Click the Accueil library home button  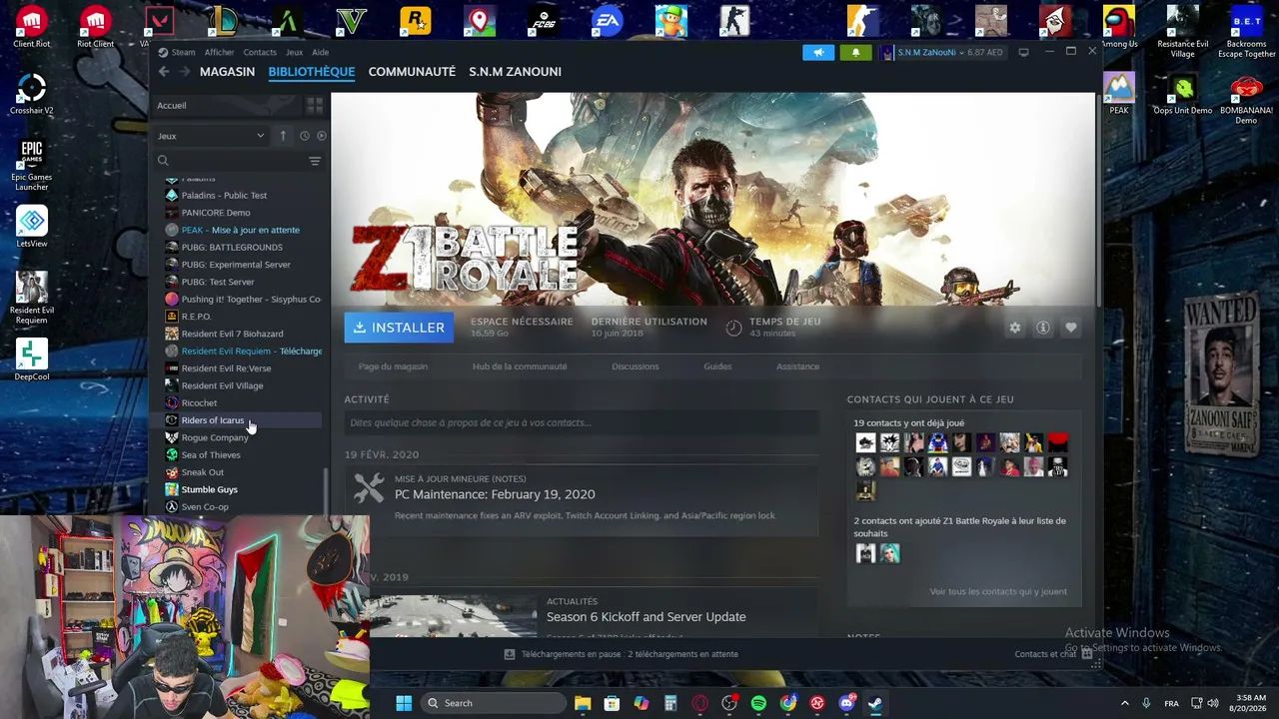(x=228, y=105)
